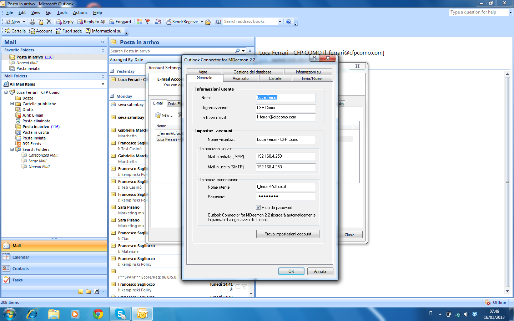Image resolution: width=514 pixels, height=321 pixels.
Task: Collapse the Luca Ferrari - CFP Como tree
Action: pyautogui.click(x=6, y=92)
